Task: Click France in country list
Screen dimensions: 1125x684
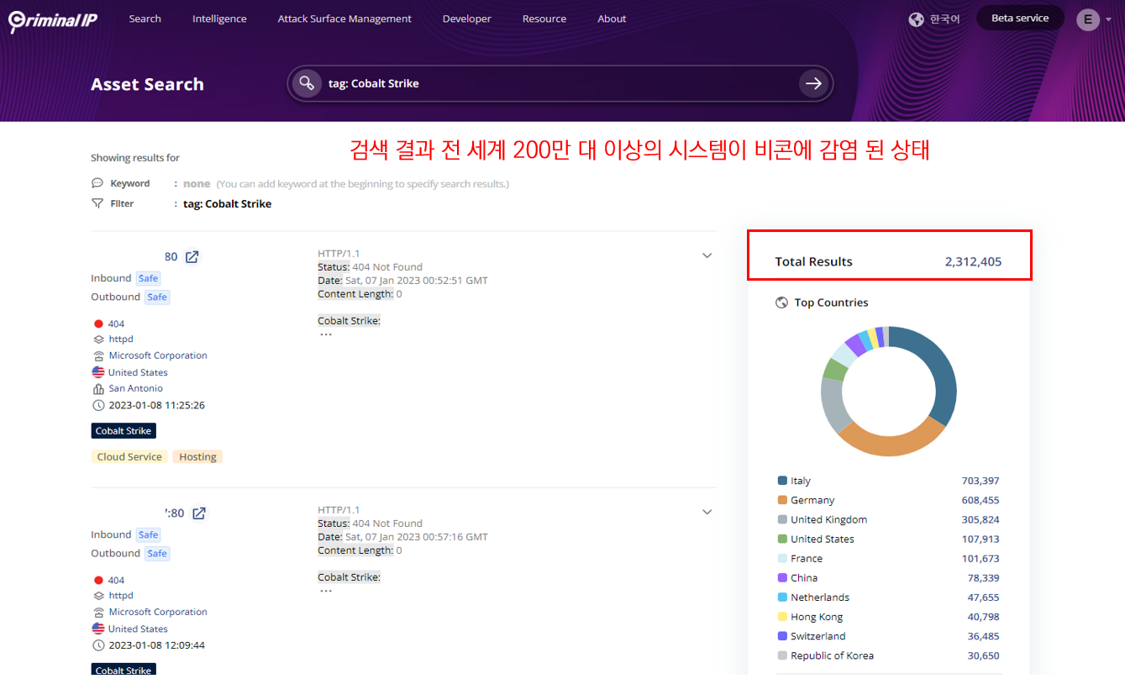Action: pyautogui.click(x=807, y=558)
